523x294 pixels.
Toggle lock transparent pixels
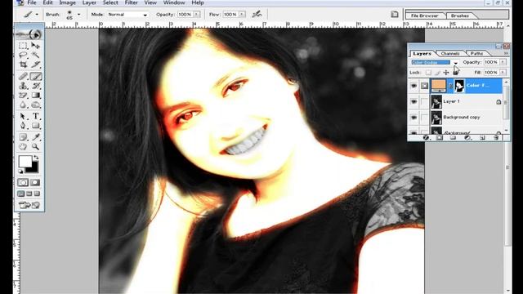pos(428,73)
